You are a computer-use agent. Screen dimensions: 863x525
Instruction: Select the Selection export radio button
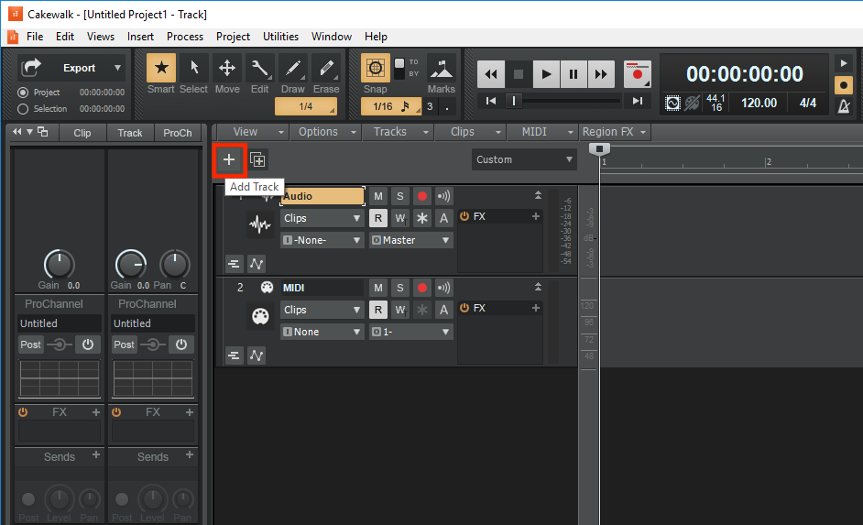[23, 109]
